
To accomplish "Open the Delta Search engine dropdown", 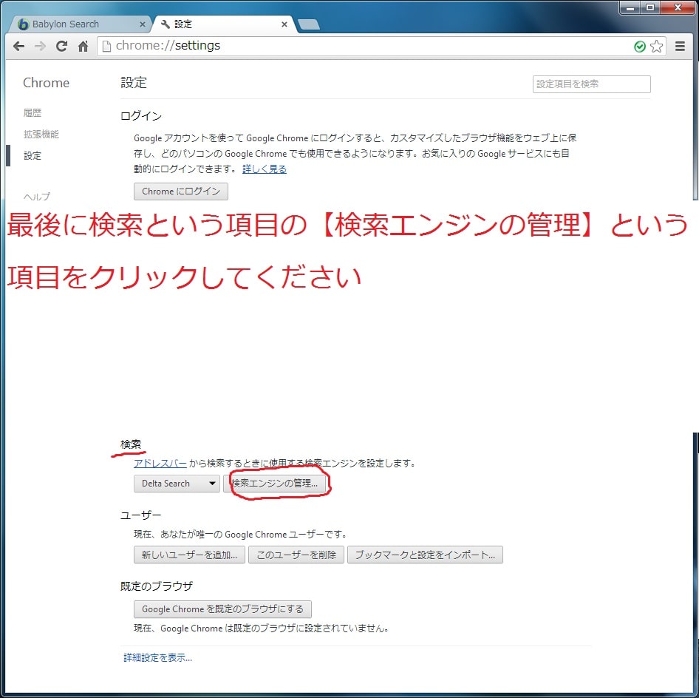I will pyautogui.click(x=177, y=484).
